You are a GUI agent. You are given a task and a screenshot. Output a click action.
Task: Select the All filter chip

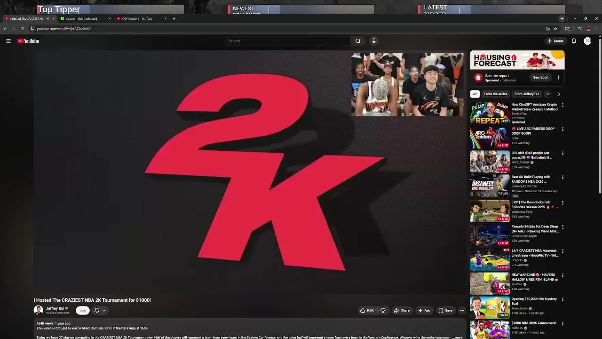[x=475, y=94]
